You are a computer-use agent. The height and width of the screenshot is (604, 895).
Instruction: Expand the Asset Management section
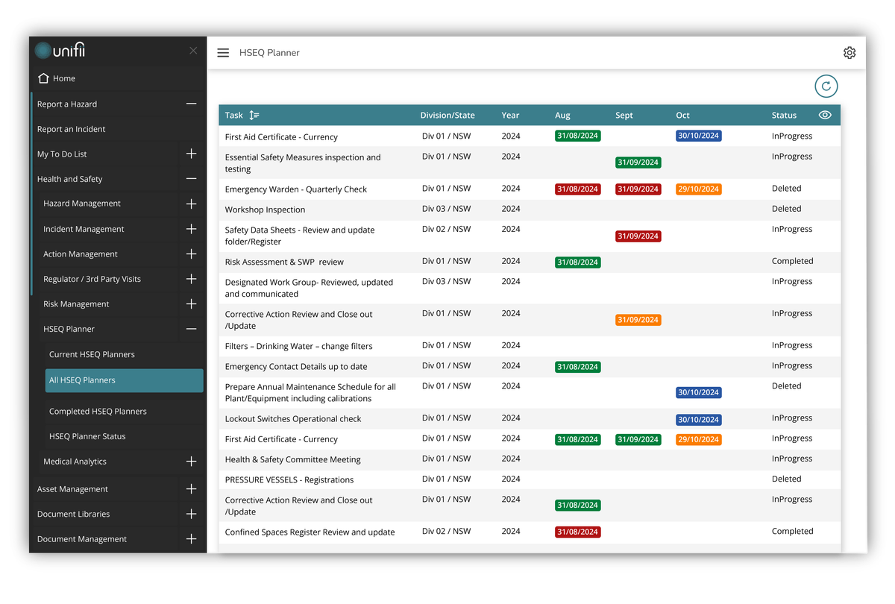coord(191,488)
